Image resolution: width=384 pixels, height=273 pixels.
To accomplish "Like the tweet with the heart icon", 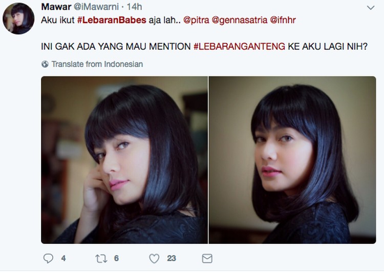I will tap(154, 258).
